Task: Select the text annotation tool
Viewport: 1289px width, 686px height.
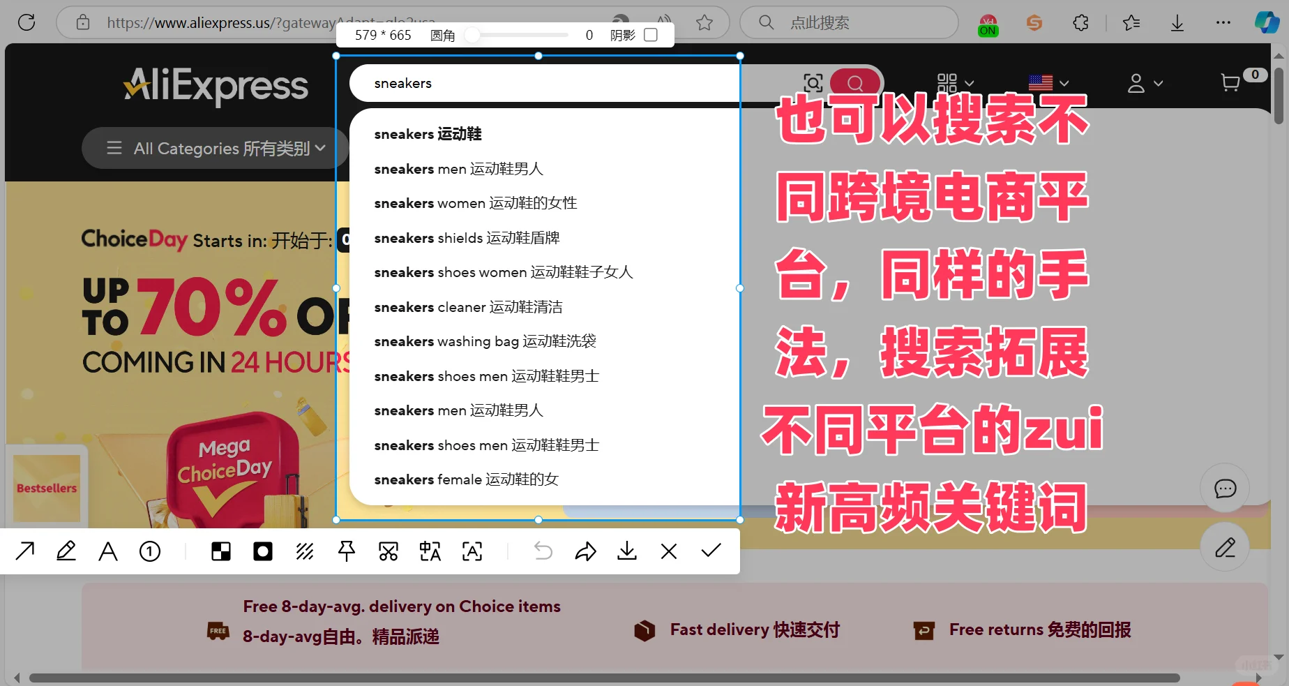Action: [107, 551]
